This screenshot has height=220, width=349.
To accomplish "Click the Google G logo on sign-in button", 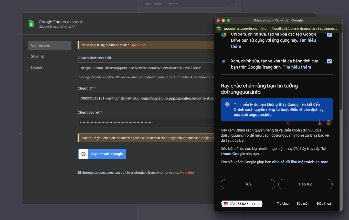I will click(83, 154).
